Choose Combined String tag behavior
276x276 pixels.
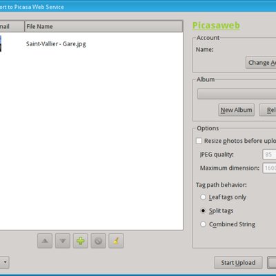tap(203, 224)
